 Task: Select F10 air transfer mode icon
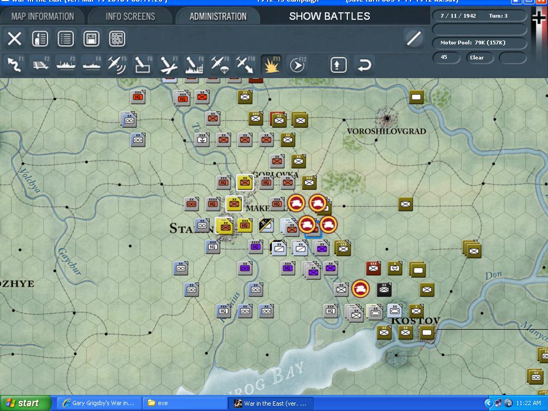click(x=245, y=65)
